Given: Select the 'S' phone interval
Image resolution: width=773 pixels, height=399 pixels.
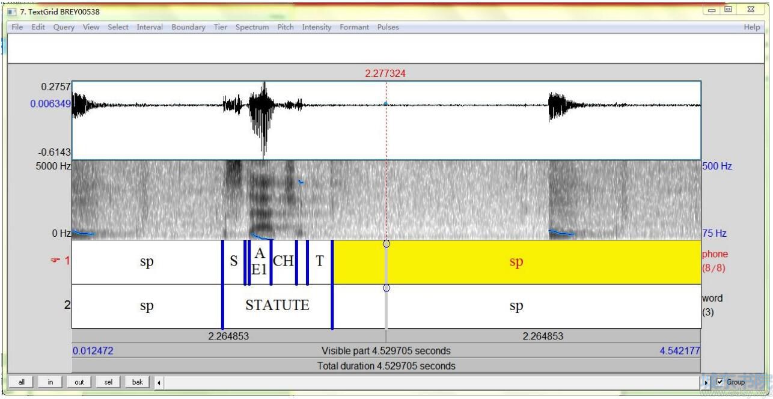Looking at the screenshot, I should click(x=233, y=262).
